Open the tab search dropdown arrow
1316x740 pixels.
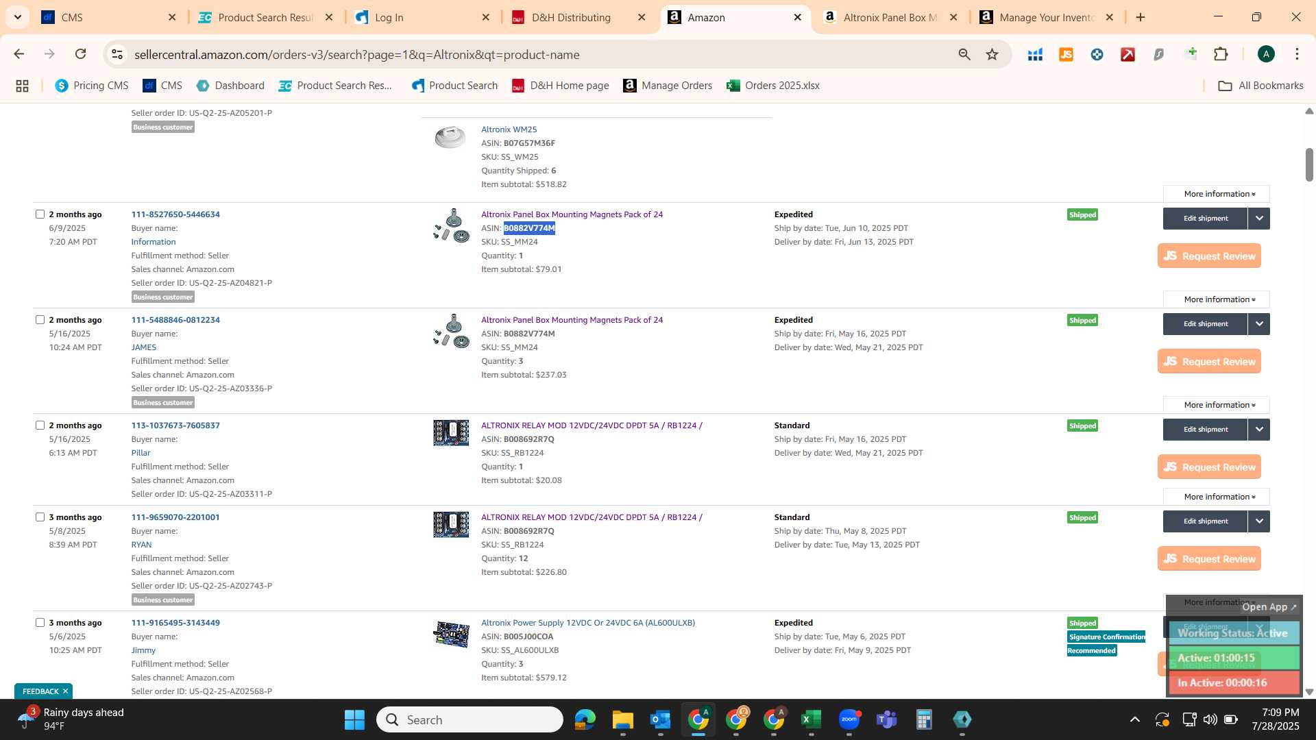pyautogui.click(x=18, y=17)
